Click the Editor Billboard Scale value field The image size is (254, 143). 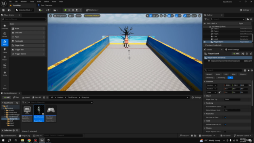(x=232, y=110)
